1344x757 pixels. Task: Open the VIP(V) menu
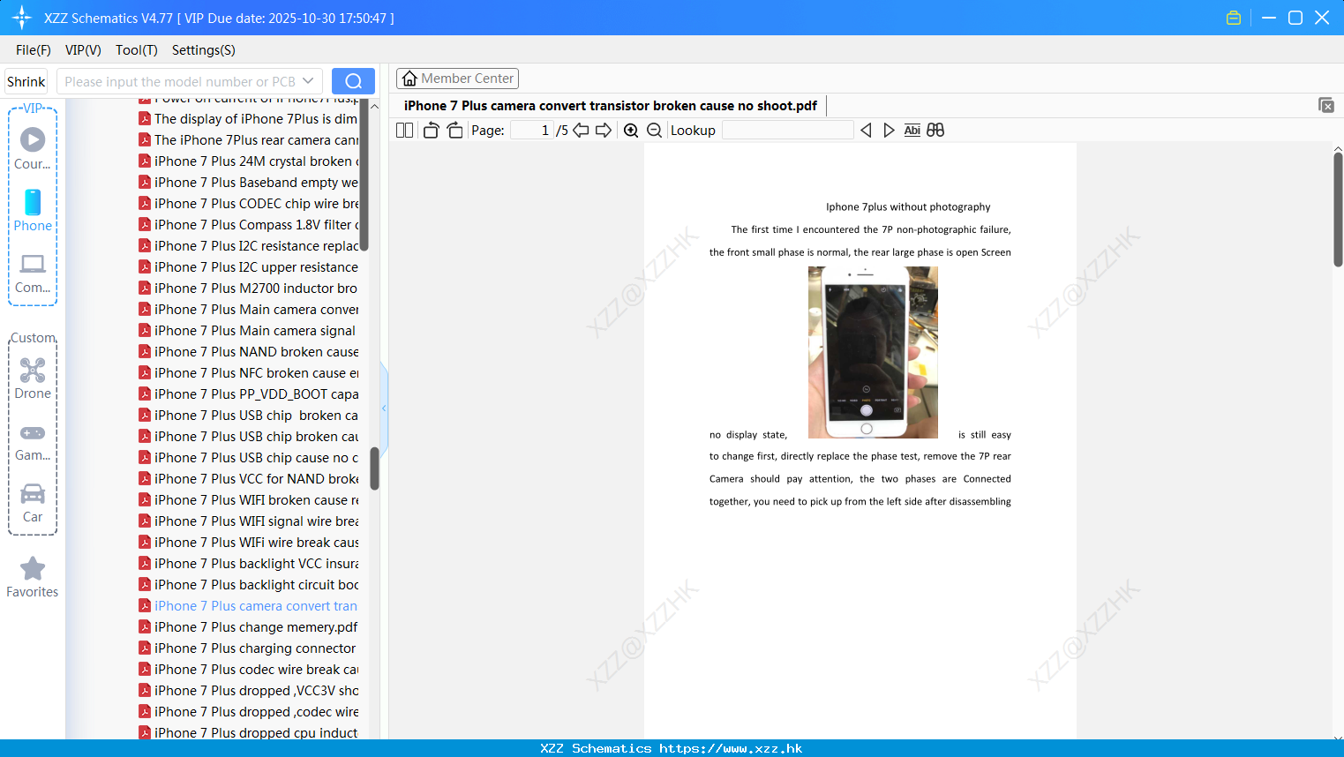pos(83,50)
